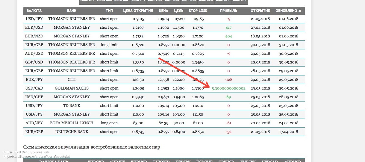Sort table by ВАЛЮТА column header

(x=34, y=11)
